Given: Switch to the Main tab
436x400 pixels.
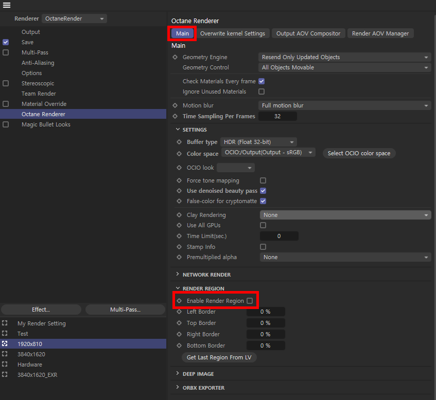Looking at the screenshot, I should [x=182, y=33].
